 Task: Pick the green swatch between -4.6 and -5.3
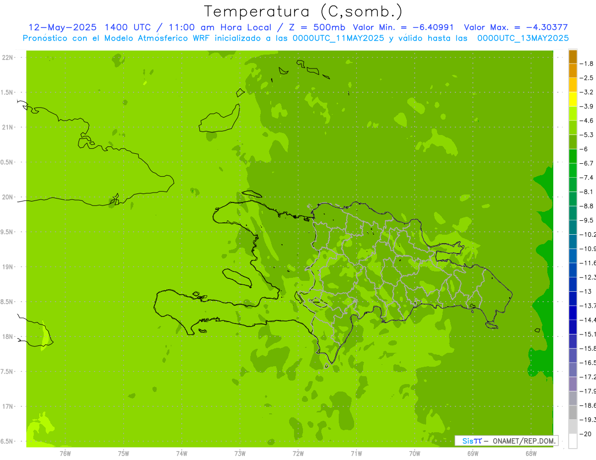click(x=573, y=128)
